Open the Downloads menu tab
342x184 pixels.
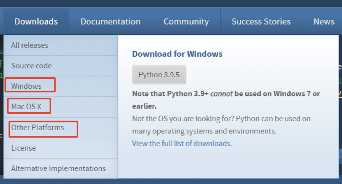point(36,21)
